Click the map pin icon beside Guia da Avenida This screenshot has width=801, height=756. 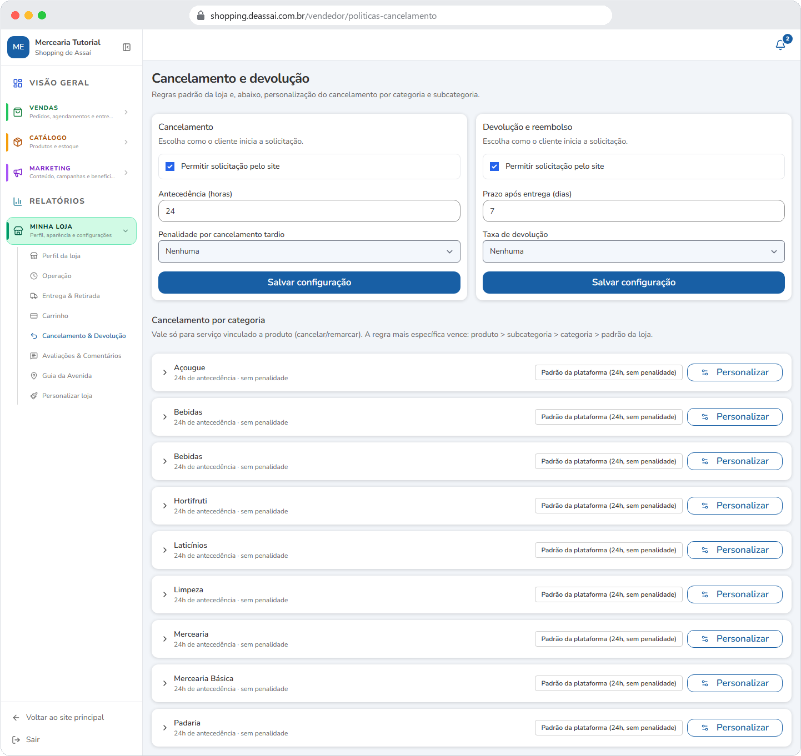(x=34, y=376)
